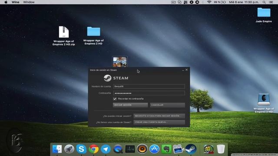Image resolution: width=278 pixels, height=156 pixels.
Task: Click the RSS feed icon in menu bar
Action: tap(185, 2)
